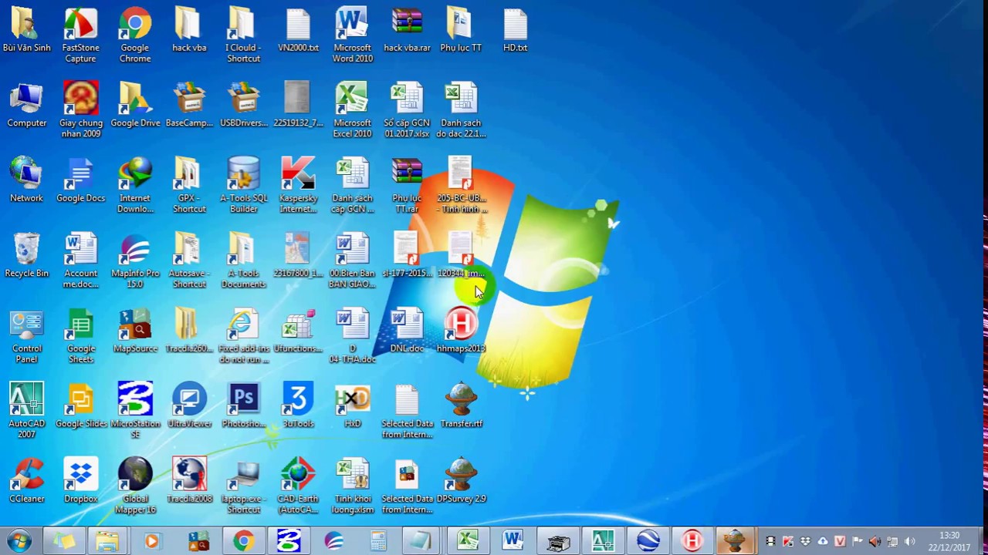Launch the CCleaner desktop shortcut
988x555 pixels.
tap(27, 480)
